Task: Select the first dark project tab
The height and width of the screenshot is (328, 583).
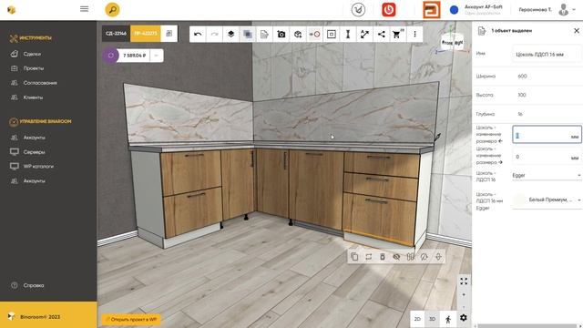Action: [116, 34]
